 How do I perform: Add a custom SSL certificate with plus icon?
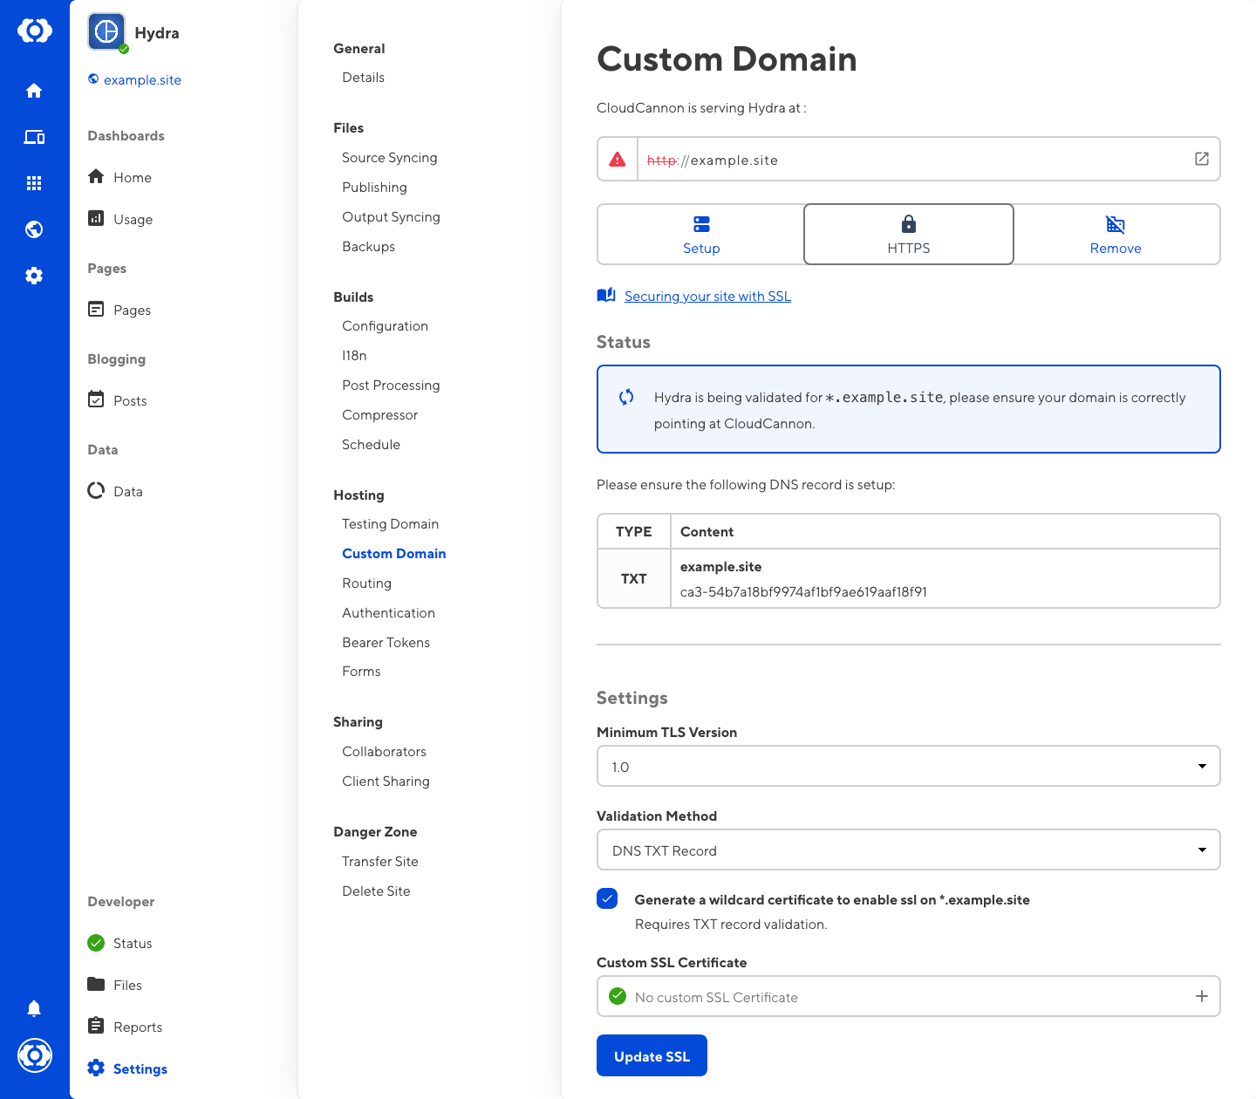coord(1201,996)
